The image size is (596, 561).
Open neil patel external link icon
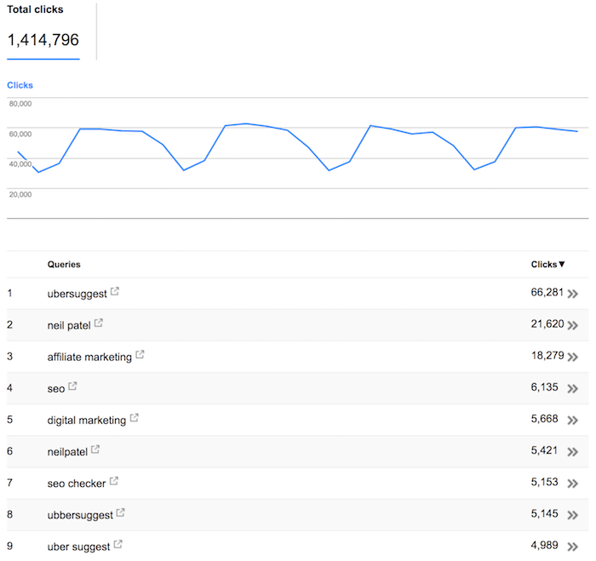99,323
